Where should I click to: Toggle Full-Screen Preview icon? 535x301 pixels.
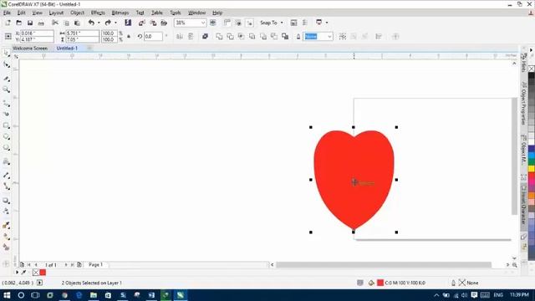213,23
